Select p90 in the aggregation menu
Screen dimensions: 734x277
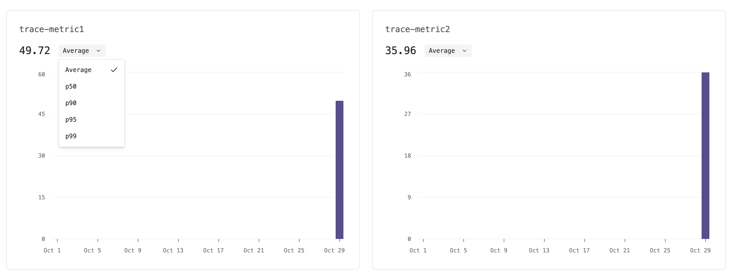point(71,103)
